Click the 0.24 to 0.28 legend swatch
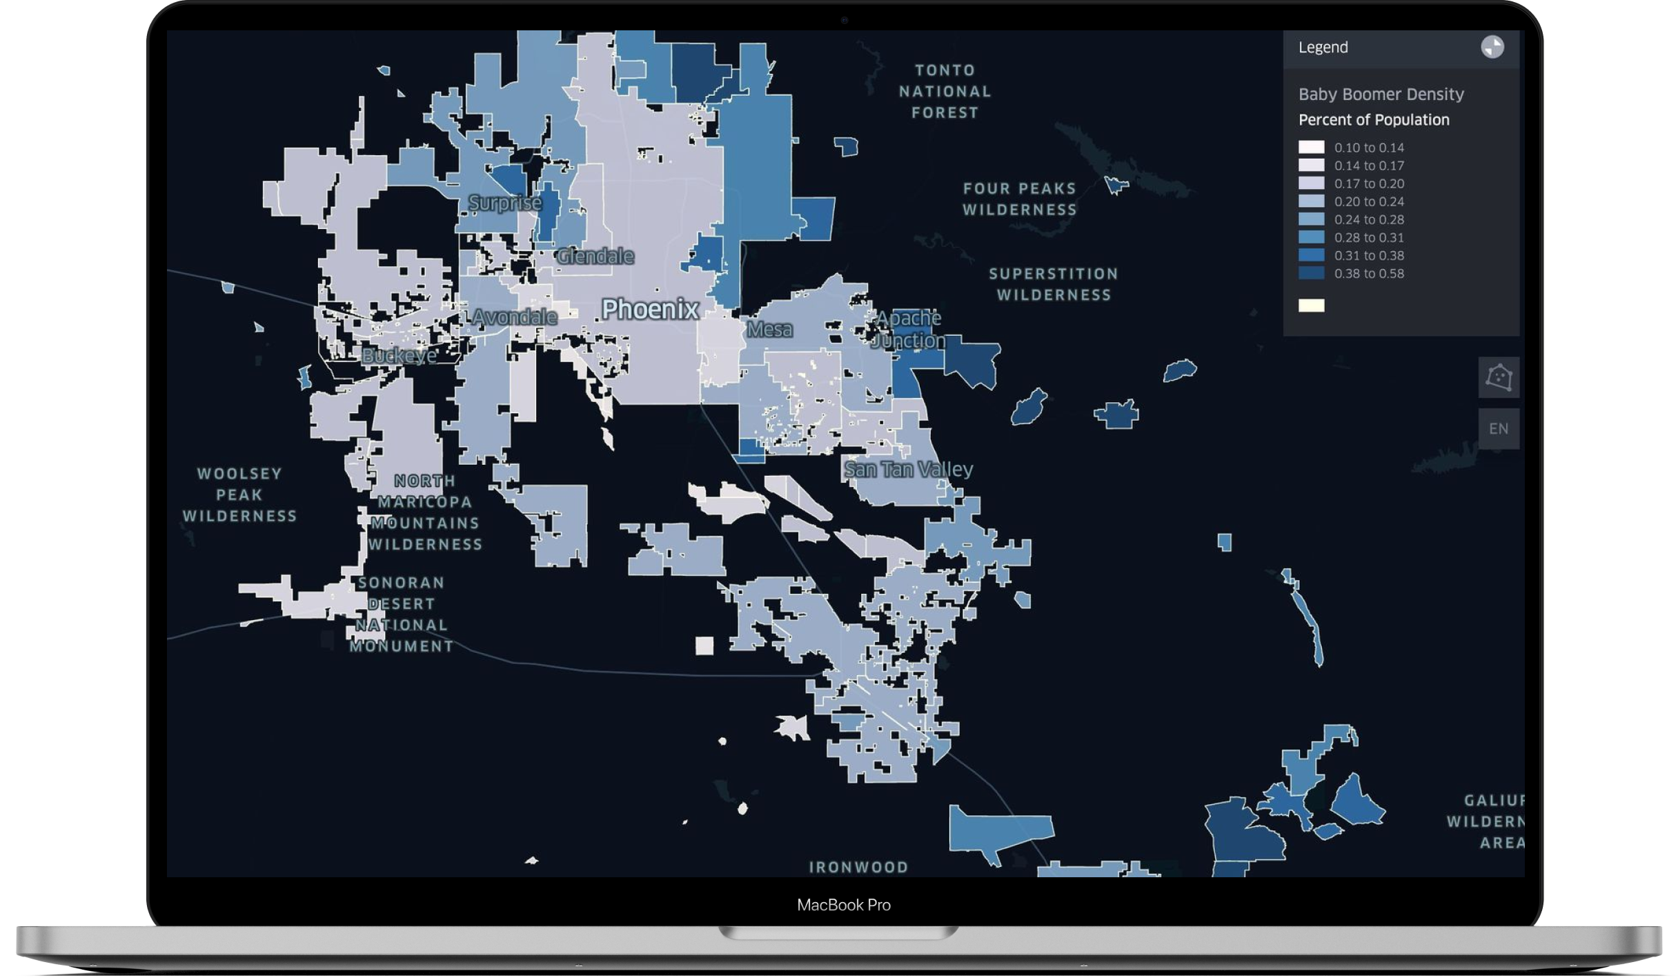 [x=1311, y=219]
